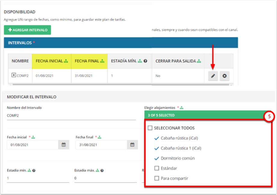
Task: Deselect Dormitorio común in the list
Action: (x=156, y=158)
